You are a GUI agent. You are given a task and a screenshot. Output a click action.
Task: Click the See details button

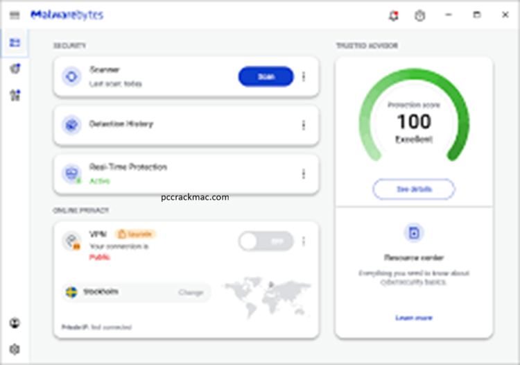pyautogui.click(x=414, y=189)
